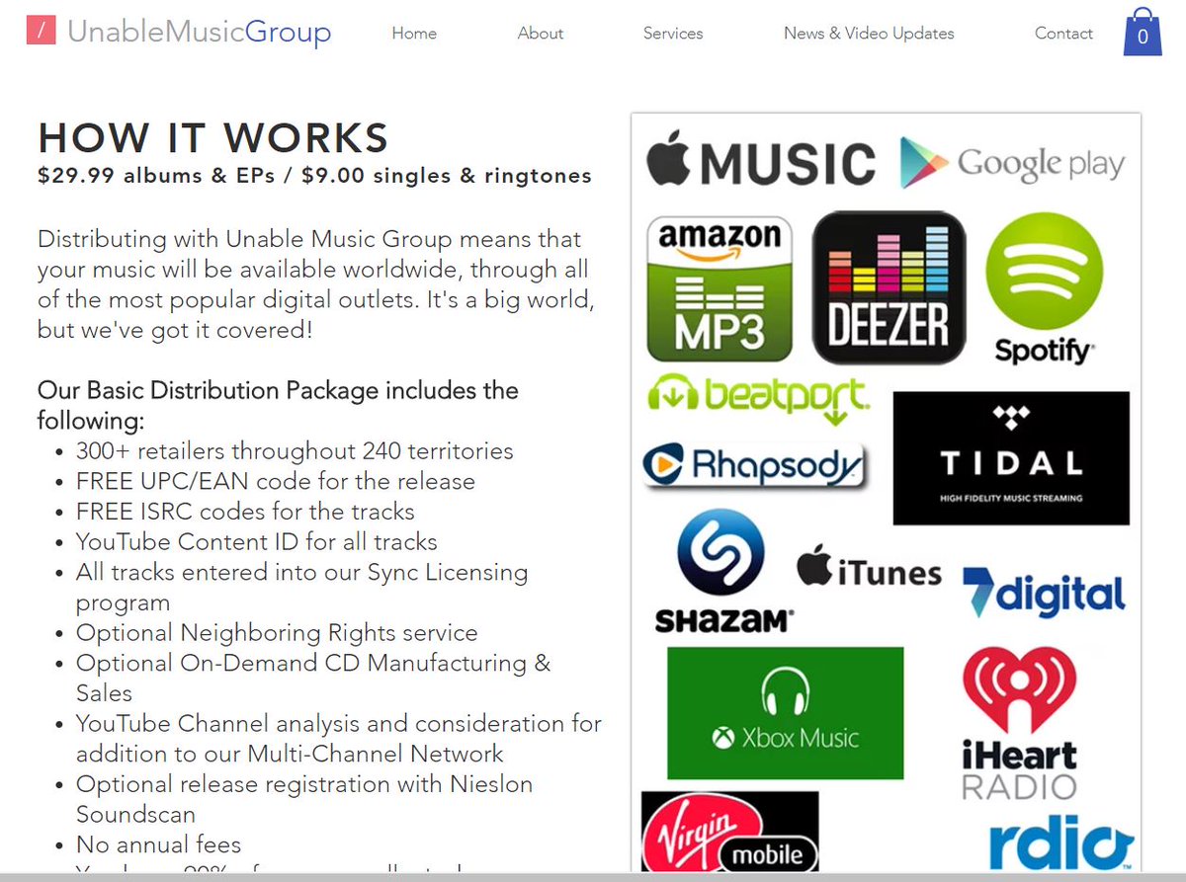Select the iTunes logo

[870, 571]
